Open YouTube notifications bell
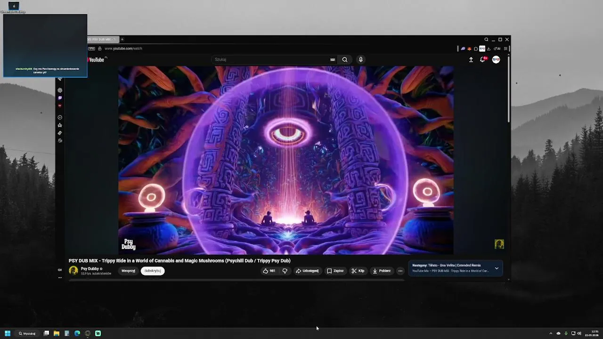Viewport: 603px width, 339px height. coord(482,59)
